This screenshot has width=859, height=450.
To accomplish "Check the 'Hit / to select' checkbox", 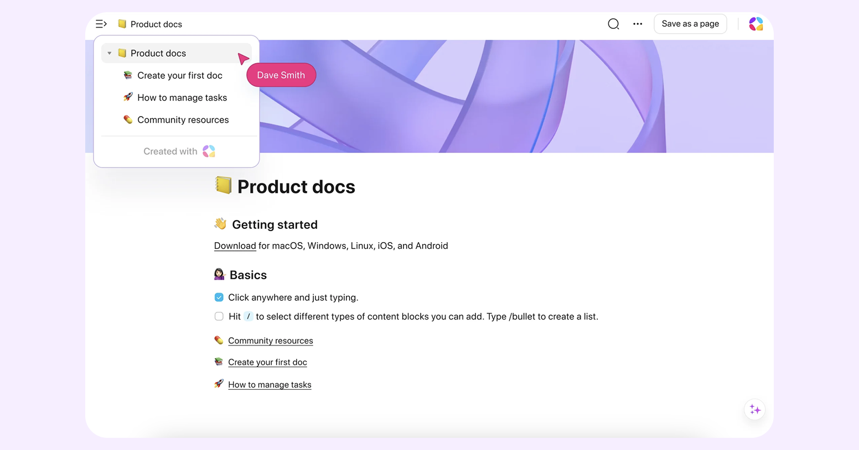I will (219, 317).
